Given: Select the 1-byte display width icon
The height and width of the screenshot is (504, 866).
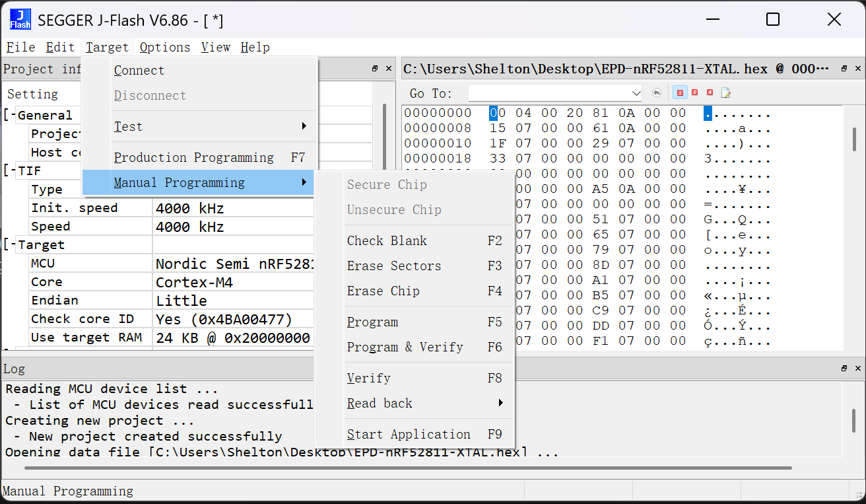Looking at the screenshot, I should (x=680, y=93).
